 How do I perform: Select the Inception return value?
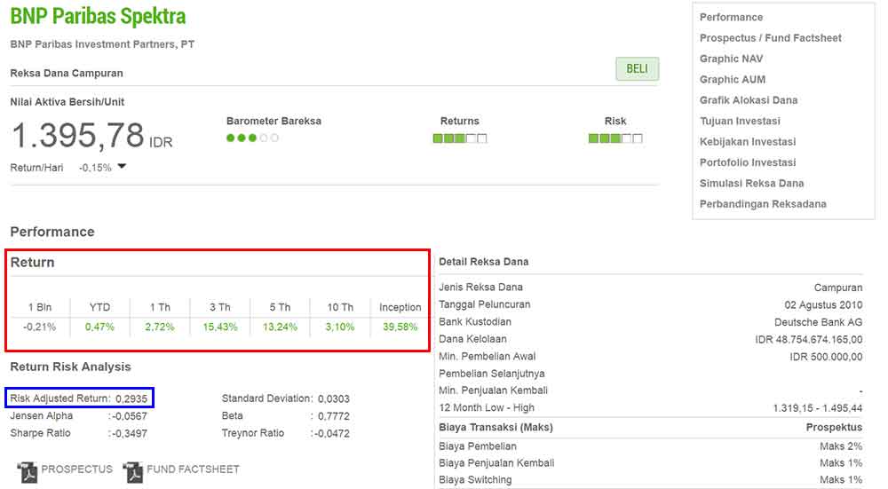point(400,327)
